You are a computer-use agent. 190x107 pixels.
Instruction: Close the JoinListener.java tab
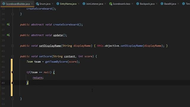point(105,4)
